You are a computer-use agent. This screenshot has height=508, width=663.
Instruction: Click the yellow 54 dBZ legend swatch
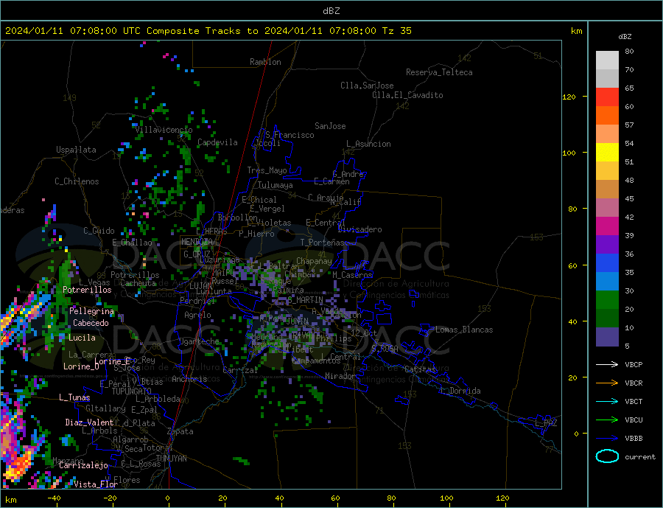click(607, 153)
